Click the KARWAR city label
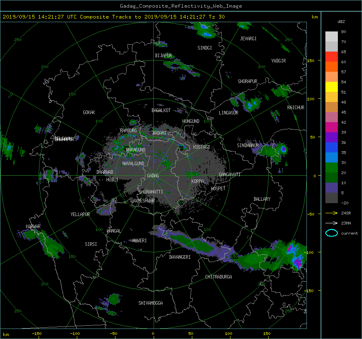 click(x=33, y=226)
